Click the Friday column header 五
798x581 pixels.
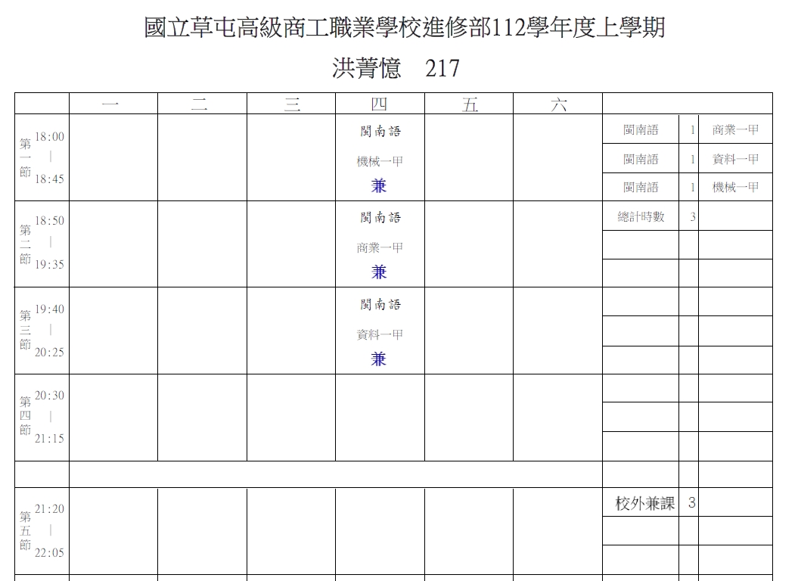pos(470,104)
